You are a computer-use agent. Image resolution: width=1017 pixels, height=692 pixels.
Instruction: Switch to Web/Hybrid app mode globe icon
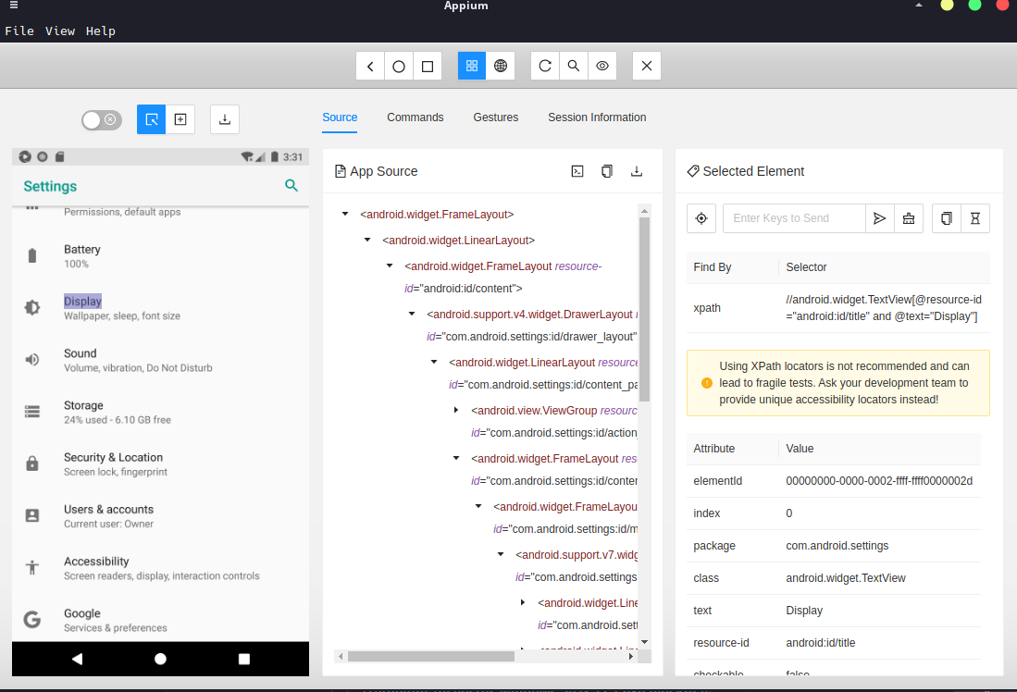(x=501, y=66)
